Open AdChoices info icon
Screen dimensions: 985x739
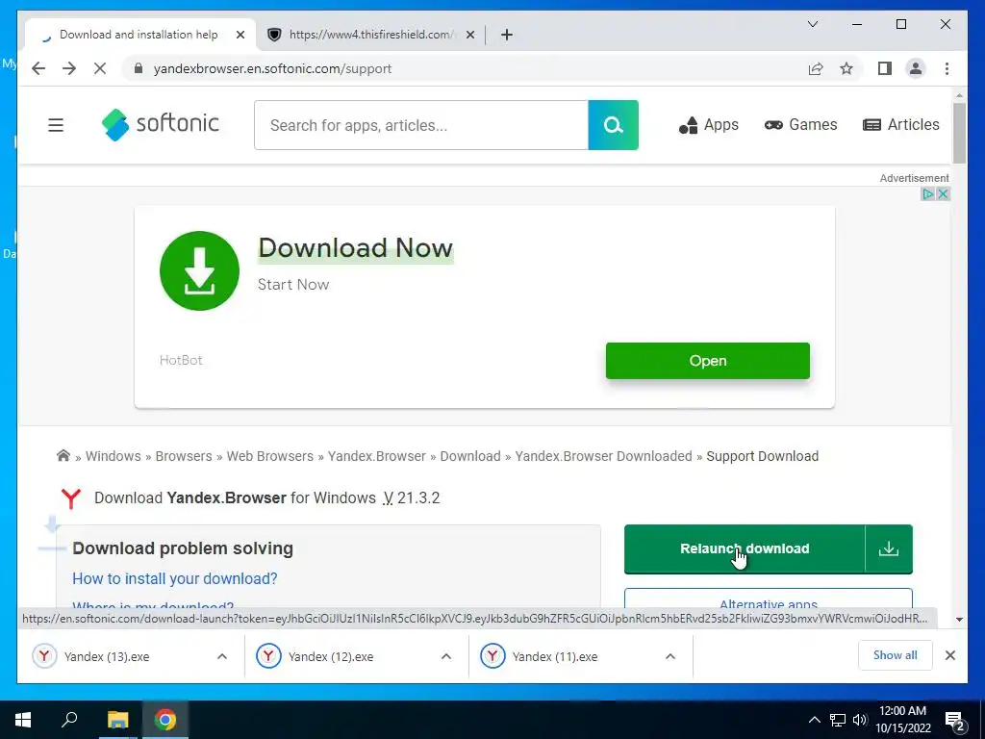click(x=928, y=194)
